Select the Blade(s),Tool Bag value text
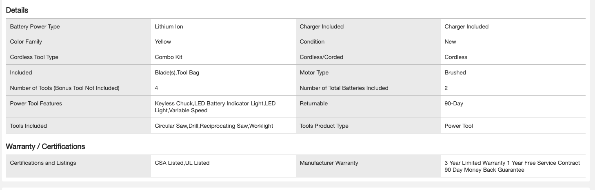The height and width of the screenshot is (190, 595). [x=177, y=72]
